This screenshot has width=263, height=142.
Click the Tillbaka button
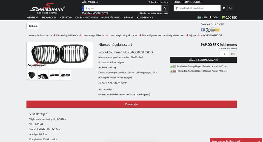tap(33, 26)
